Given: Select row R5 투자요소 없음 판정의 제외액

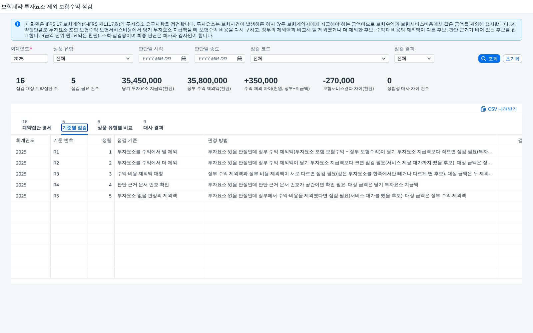Looking at the screenshot, I should tap(266, 196).
